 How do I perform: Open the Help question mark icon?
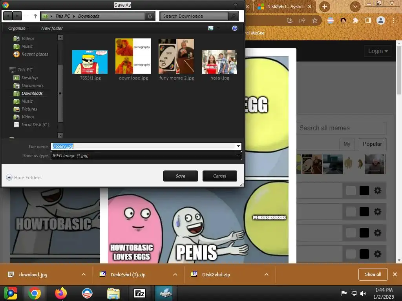(235, 28)
